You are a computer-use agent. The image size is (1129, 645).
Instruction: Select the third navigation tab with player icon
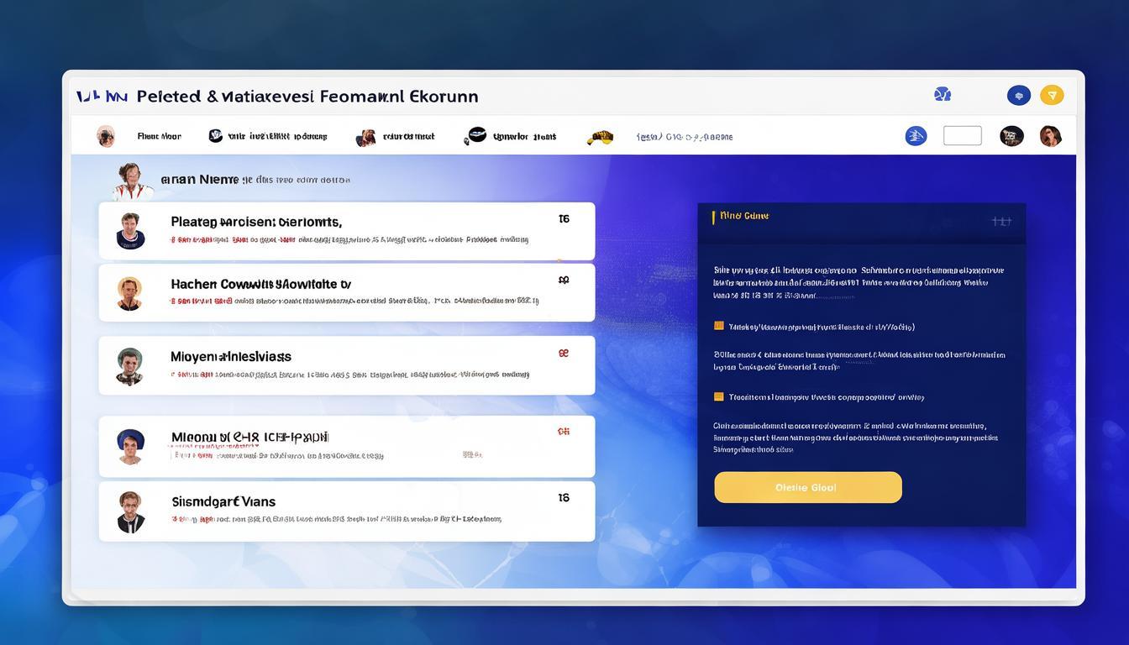(395, 137)
